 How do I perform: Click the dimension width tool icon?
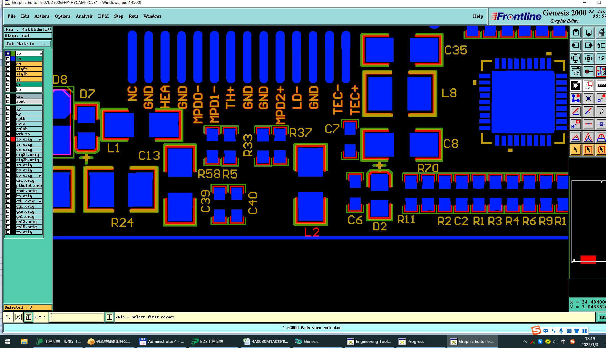click(x=601, y=124)
